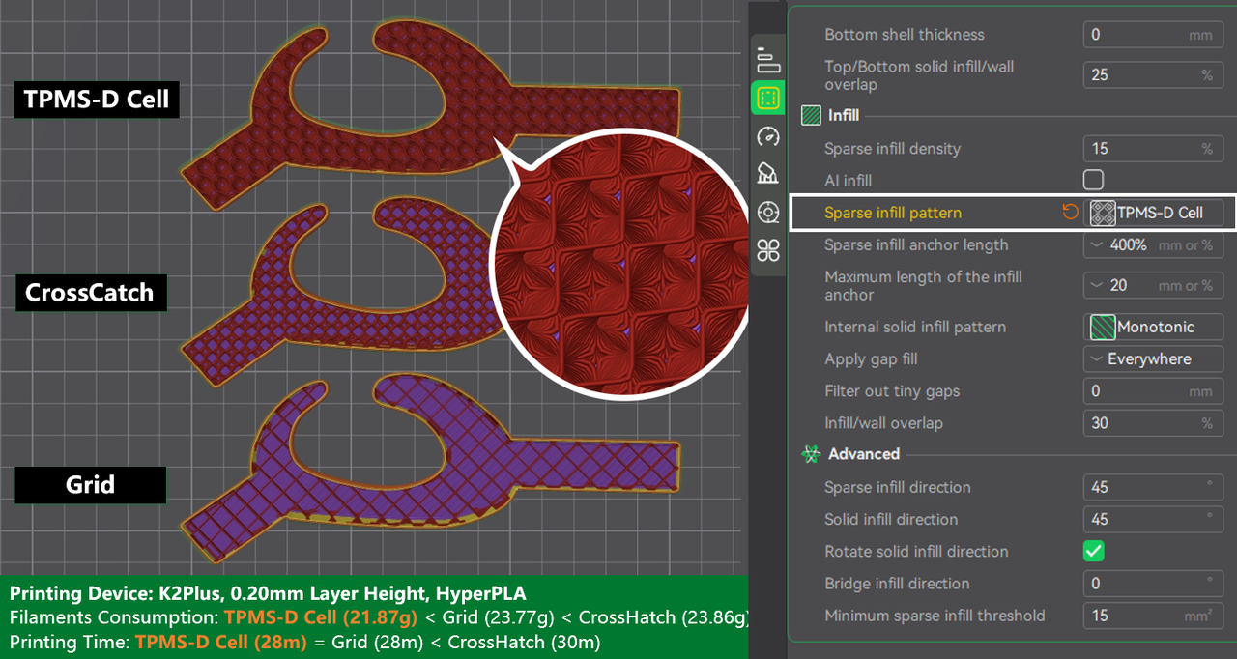
Task: Reset Sparse infill pattern to default
Action: click(x=1071, y=212)
